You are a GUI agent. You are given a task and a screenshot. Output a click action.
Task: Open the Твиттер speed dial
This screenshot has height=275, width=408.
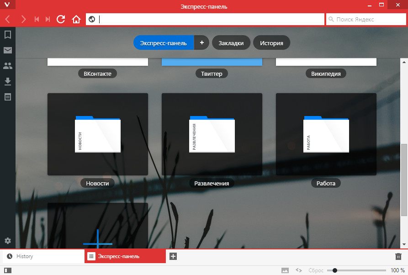coord(212,62)
